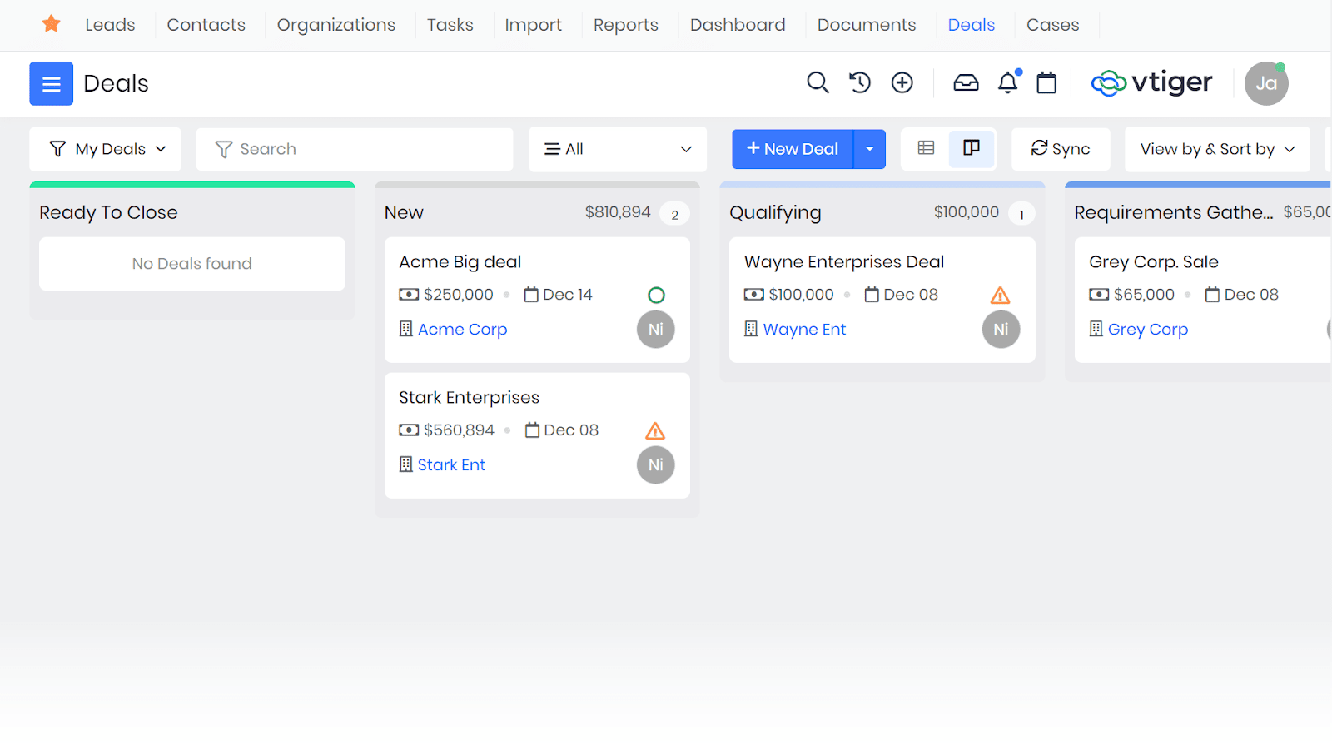Open the calendar icon in header

tap(1046, 82)
